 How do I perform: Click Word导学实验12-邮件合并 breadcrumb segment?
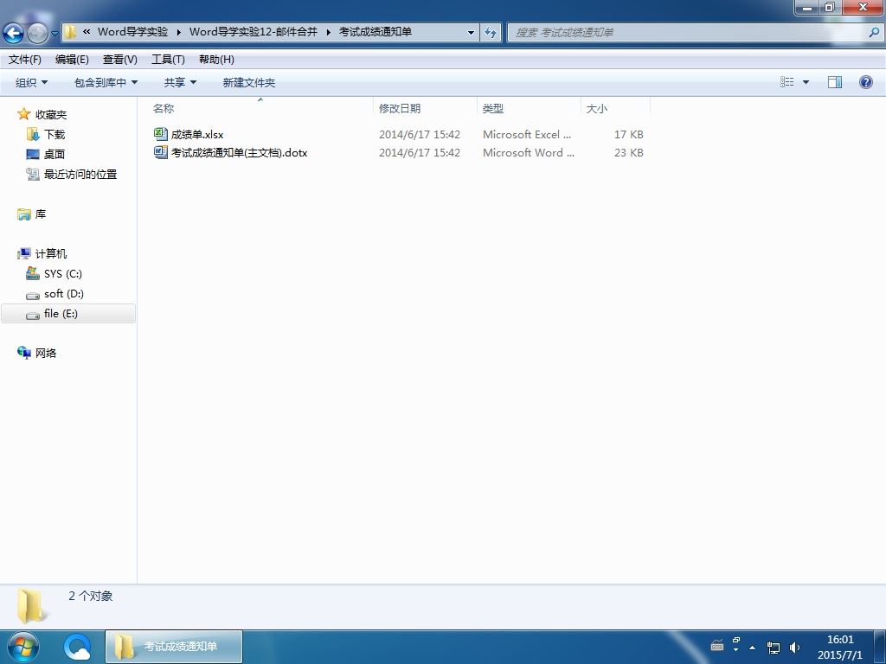pos(254,32)
